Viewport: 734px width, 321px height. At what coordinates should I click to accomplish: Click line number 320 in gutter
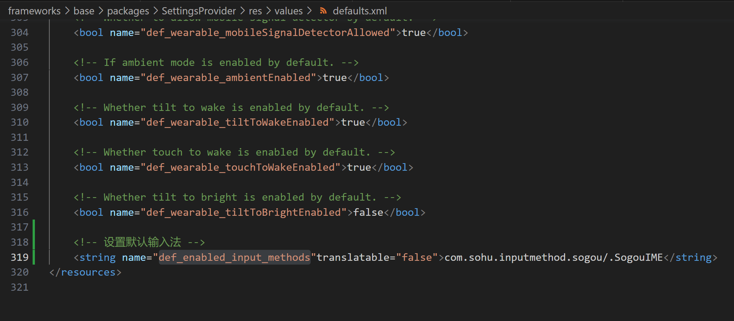point(20,272)
